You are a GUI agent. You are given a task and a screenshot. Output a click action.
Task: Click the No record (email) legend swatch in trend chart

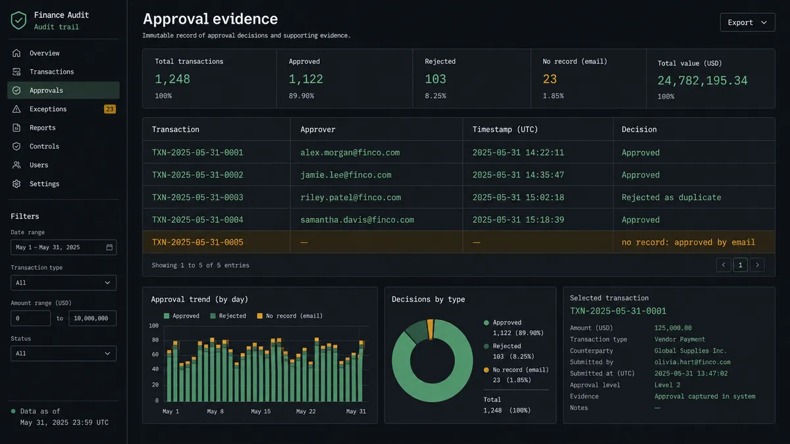click(x=259, y=316)
